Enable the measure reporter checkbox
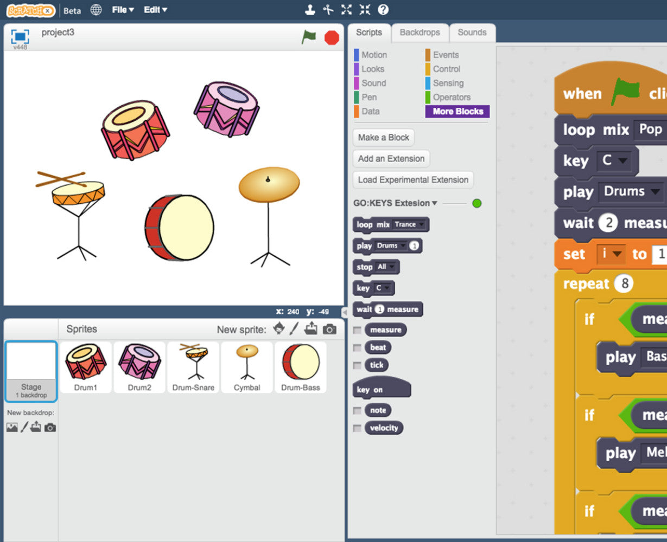 [357, 330]
